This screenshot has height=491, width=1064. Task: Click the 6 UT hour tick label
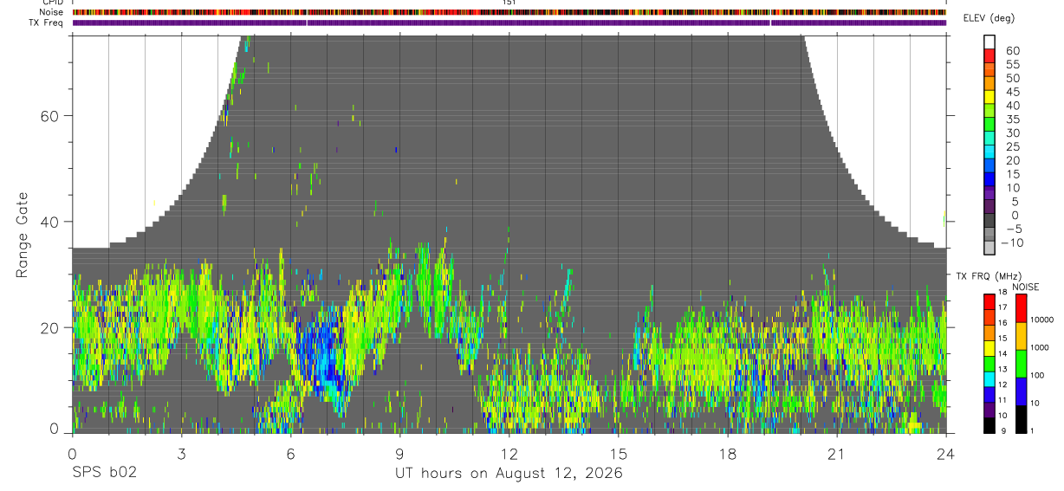click(x=290, y=453)
